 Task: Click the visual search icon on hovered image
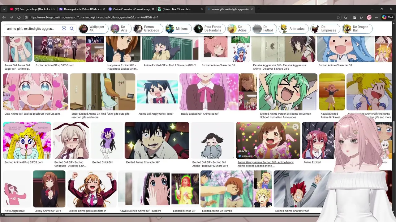coord(295,127)
